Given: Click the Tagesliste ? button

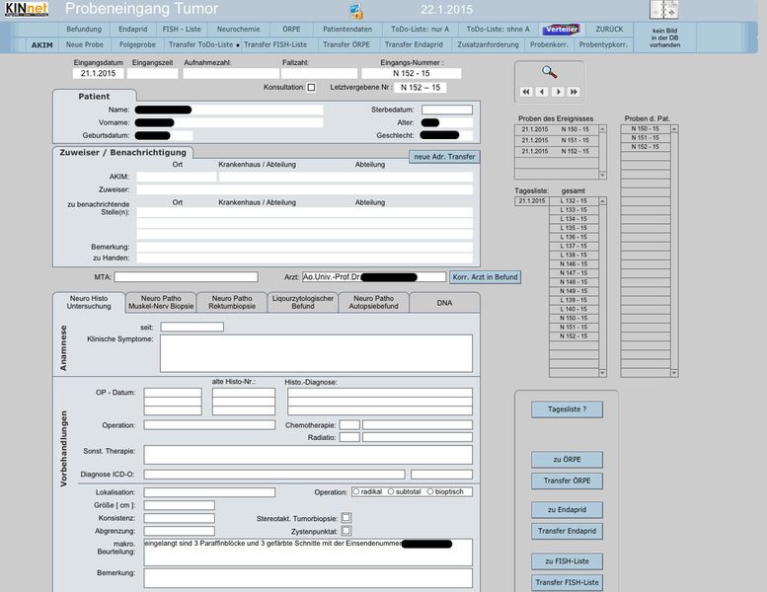Looking at the screenshot, I should [567, 409].
